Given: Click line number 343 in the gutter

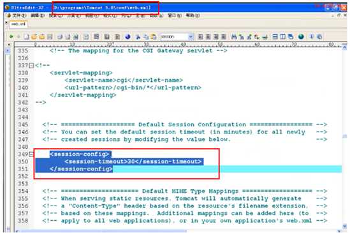Looking at the screenshot, I should (x=23, y=110).
